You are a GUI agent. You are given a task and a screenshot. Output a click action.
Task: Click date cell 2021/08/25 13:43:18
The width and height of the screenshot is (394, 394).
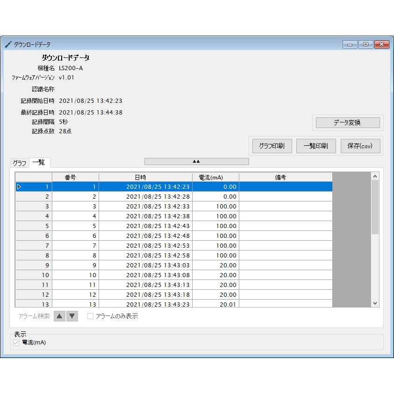click(x=145, y=294)
